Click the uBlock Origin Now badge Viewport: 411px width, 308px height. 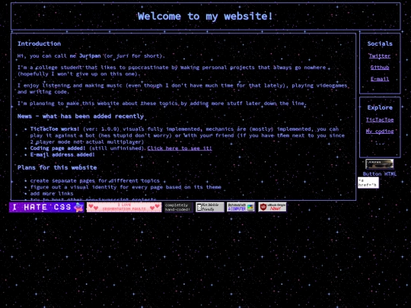point(272,207)
